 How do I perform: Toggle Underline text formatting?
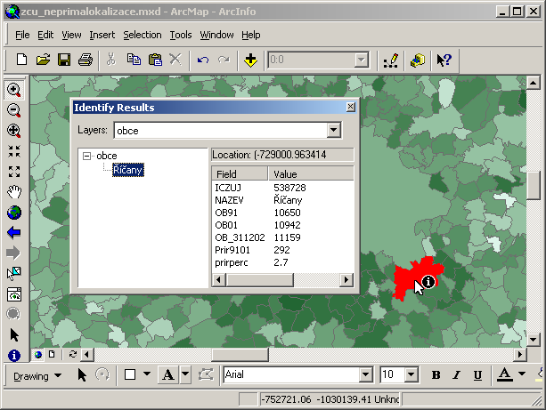point(477,375)
